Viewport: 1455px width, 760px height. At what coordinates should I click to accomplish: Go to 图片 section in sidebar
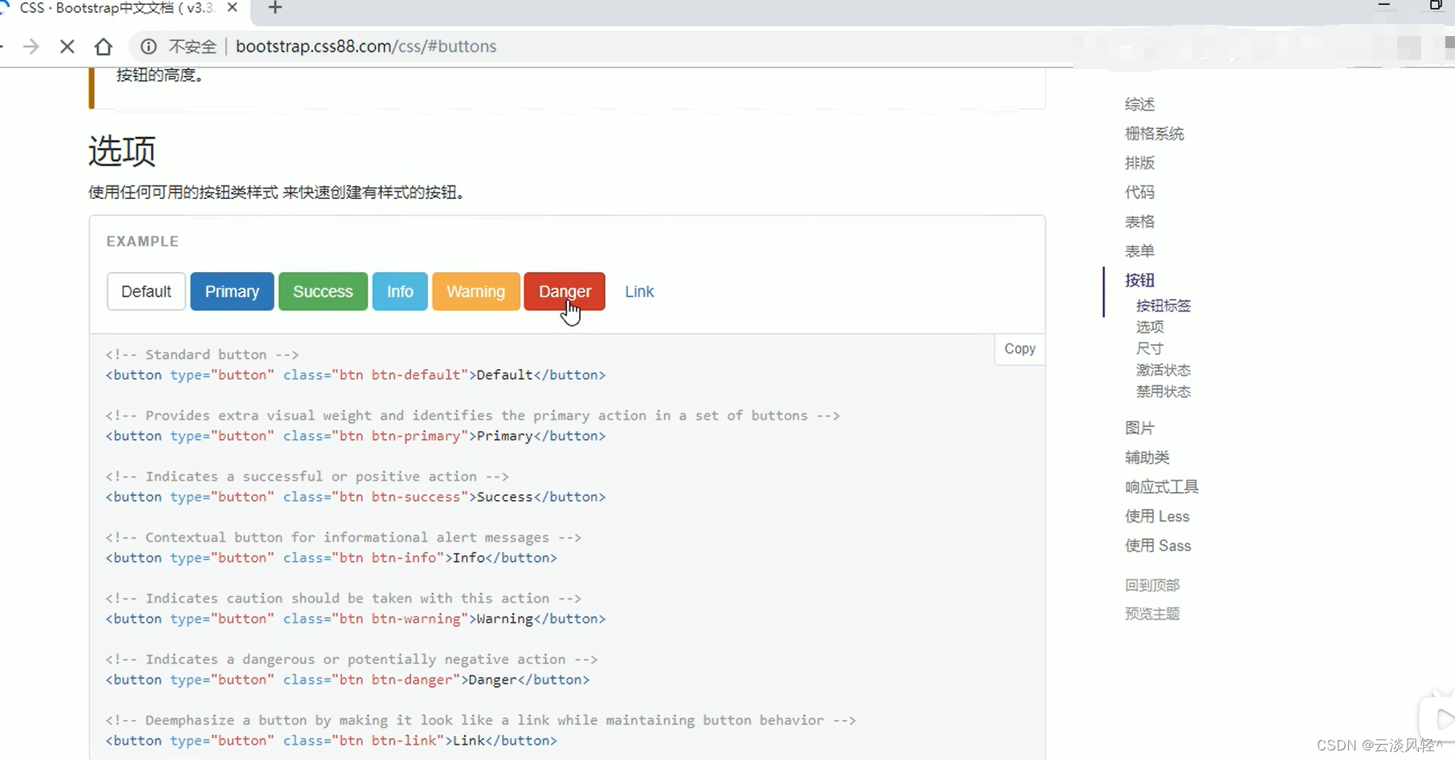click(x=1139, y=429)
